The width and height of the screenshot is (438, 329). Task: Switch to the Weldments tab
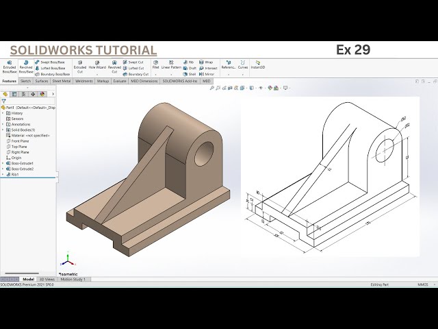click(x=83, y=81)
